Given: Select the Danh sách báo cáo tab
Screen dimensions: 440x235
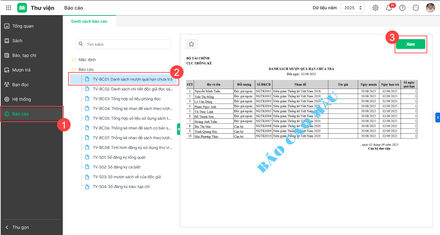Looking at the screenshot, I should point(89,21).
